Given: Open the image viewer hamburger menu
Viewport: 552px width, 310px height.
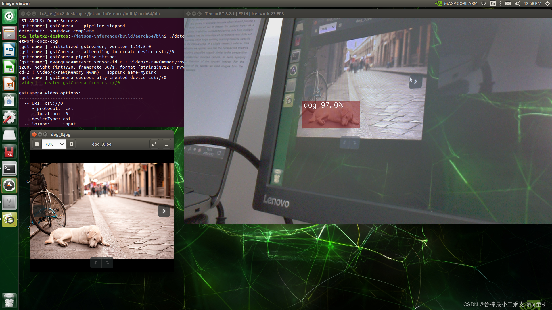Looking at the screenshot, I should (x=166, y=144).
